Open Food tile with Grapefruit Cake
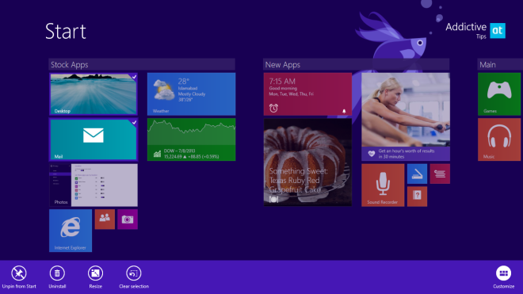Image resolution: width=523 pixels, height=294 pixels. pyautogui.click(x=307, y=162)
